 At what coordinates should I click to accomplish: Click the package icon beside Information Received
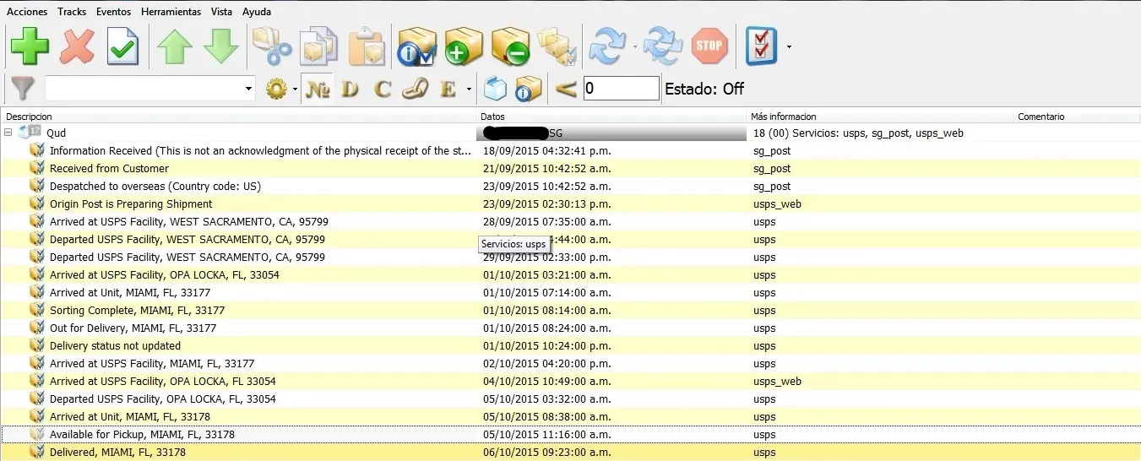(36, 150)
